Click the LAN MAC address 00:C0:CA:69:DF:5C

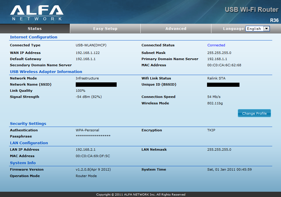93,156
